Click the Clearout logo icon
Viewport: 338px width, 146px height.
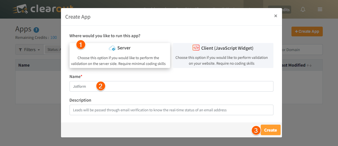coord(20,10)
